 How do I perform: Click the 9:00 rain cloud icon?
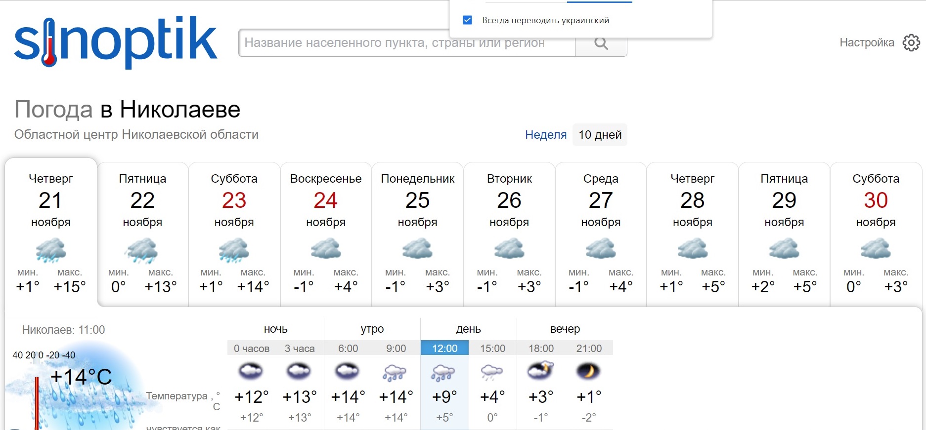[x=396, y=373]
